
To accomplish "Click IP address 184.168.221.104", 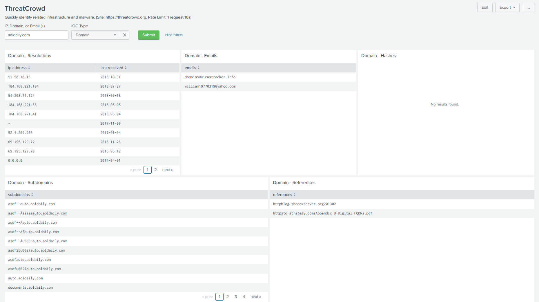I will coord(23,86).
